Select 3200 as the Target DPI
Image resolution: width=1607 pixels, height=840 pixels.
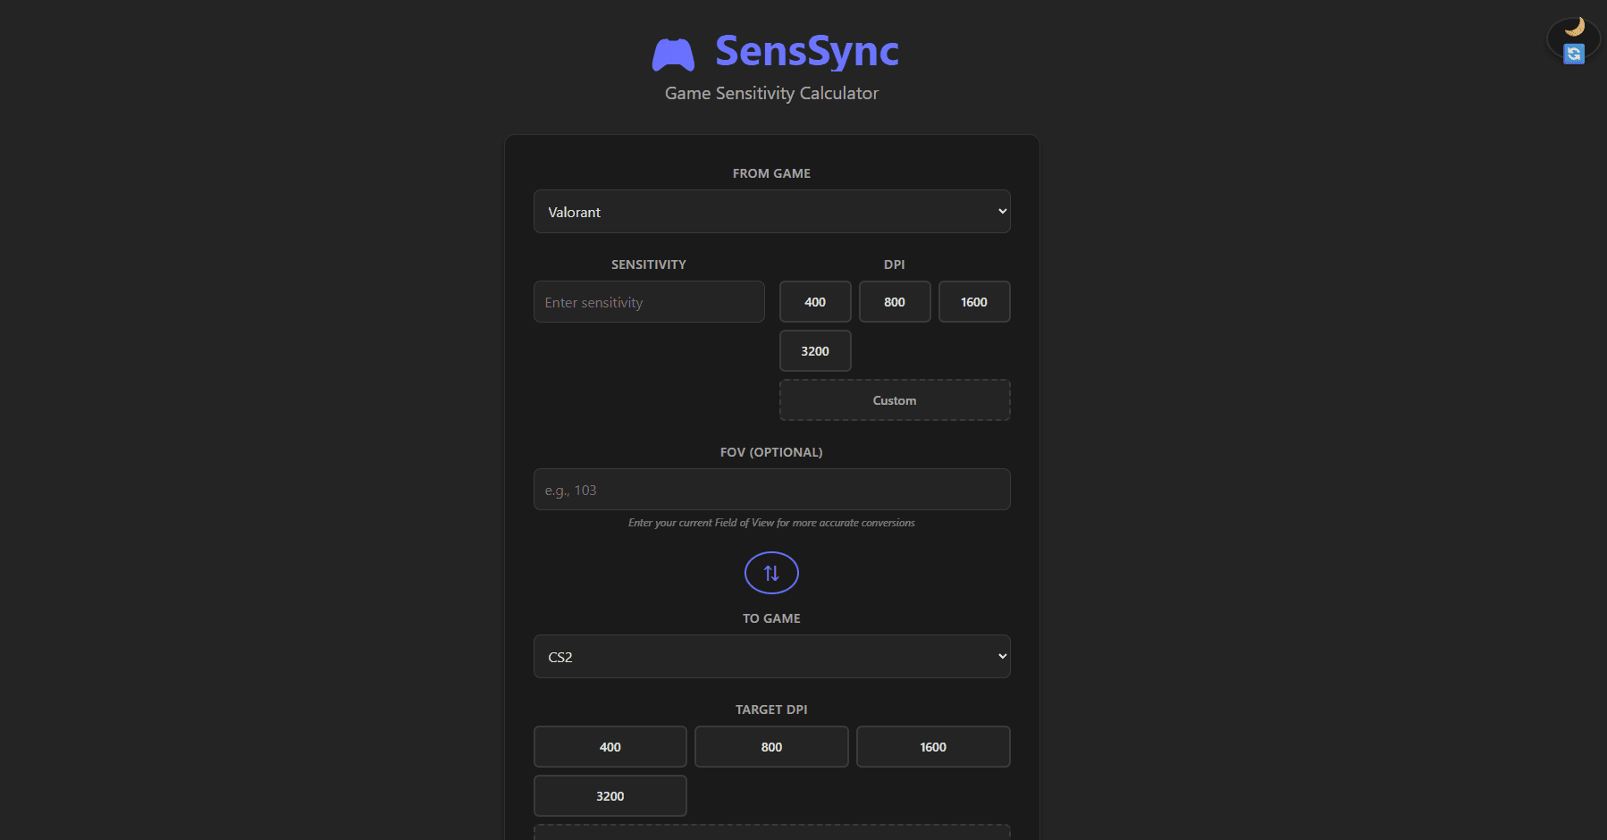coord(610,795)
